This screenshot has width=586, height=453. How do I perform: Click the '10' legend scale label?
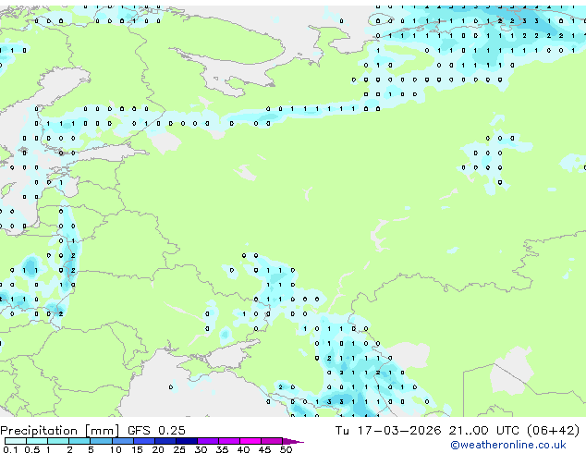click(116, 449)
